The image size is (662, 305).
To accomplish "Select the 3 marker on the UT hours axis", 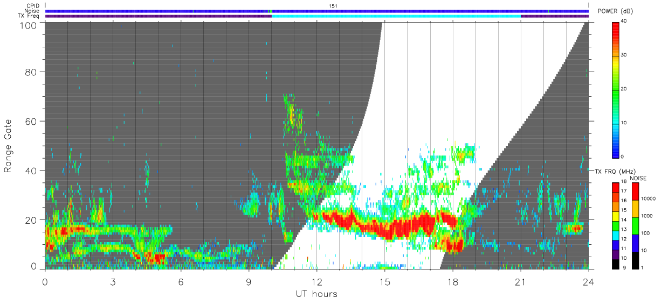I will [113, 281].
